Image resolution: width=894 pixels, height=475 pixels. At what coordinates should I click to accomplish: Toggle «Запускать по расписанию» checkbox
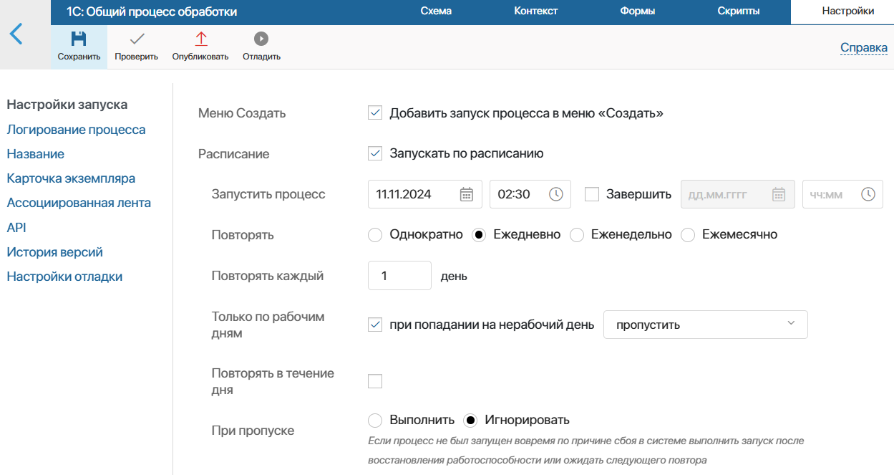374,153
